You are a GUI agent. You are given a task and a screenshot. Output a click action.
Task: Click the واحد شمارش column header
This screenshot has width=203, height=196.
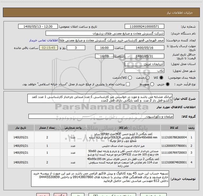point(73,128)
